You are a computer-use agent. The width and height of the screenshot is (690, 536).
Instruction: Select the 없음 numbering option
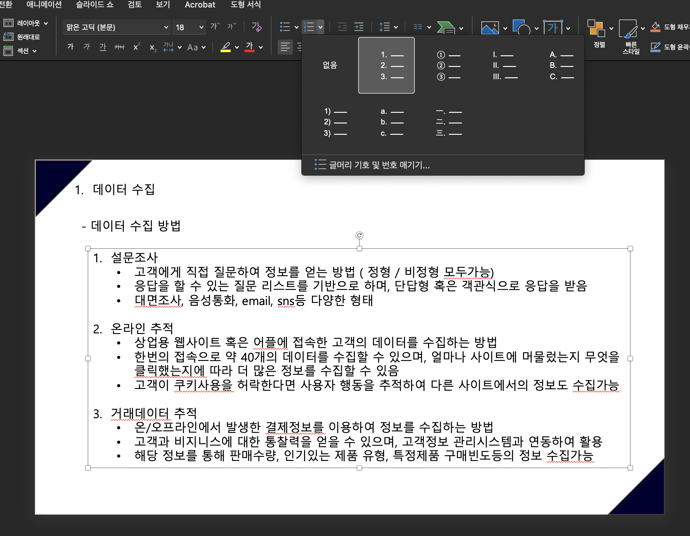tap(330, 65)
